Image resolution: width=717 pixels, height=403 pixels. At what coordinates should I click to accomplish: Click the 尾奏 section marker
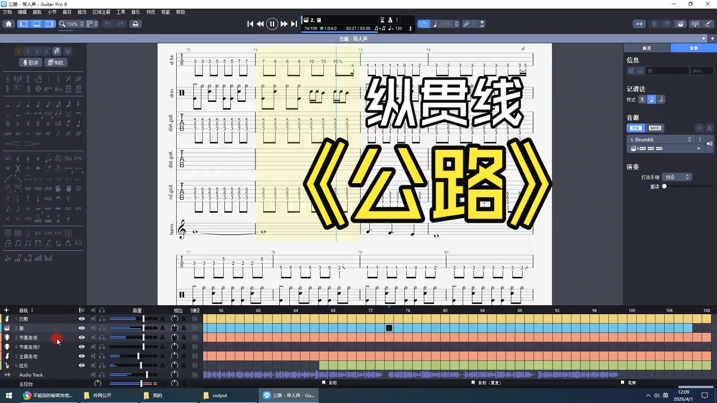(x=629, y=383)
